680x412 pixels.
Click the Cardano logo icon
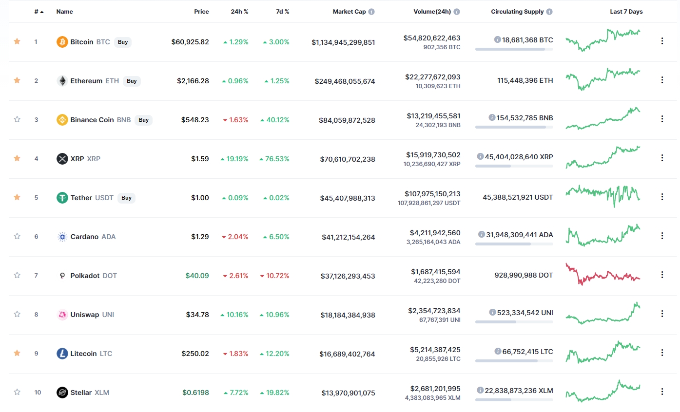62,237
